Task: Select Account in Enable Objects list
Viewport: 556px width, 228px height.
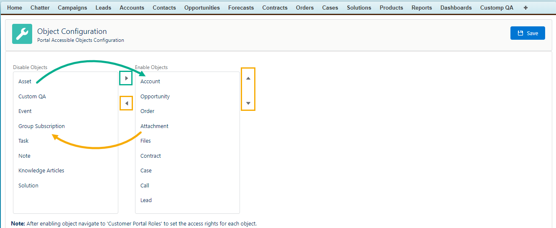Action: point(150,82)
